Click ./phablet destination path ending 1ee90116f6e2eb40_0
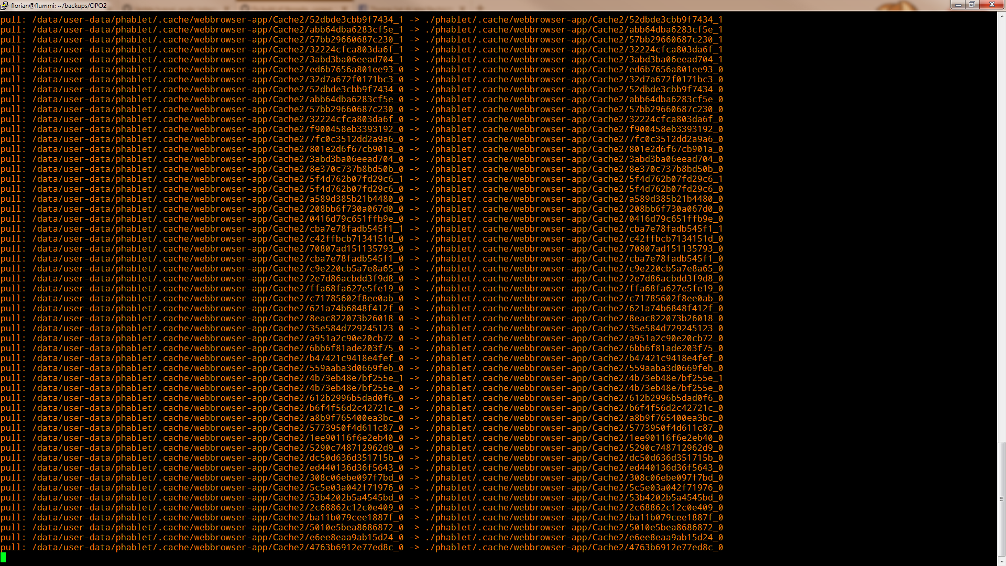The image size is (1006, 566). point(574,438)
